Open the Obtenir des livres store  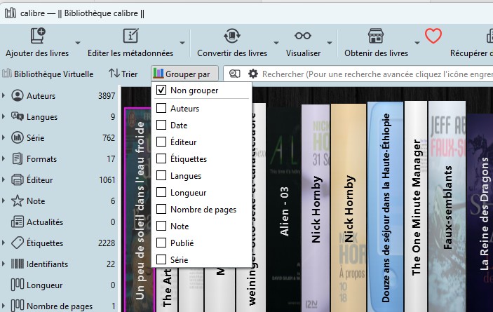376,36
